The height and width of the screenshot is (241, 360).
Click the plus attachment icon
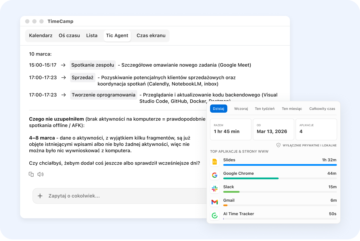(x=40, y=196)
